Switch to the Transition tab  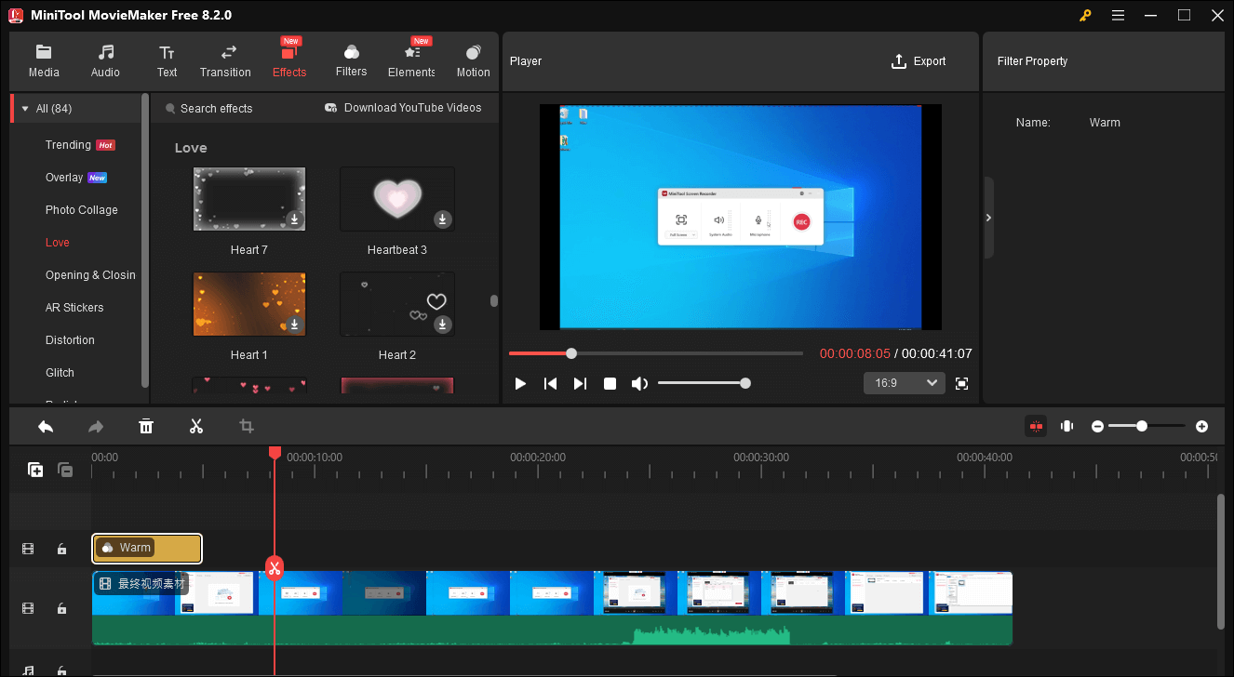point(225,61)
